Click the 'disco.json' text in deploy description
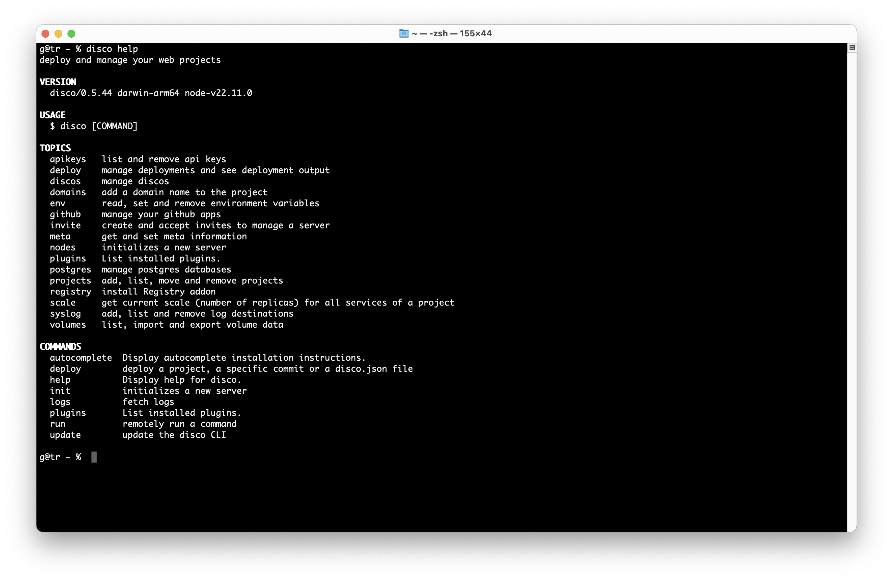This screenshot has width=893, height=580. [361, 369]
